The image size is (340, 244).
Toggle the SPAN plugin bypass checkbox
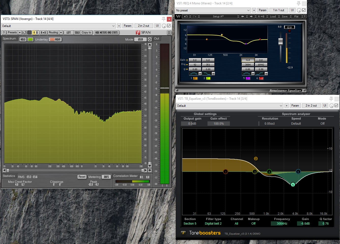[x=169, y=26]
